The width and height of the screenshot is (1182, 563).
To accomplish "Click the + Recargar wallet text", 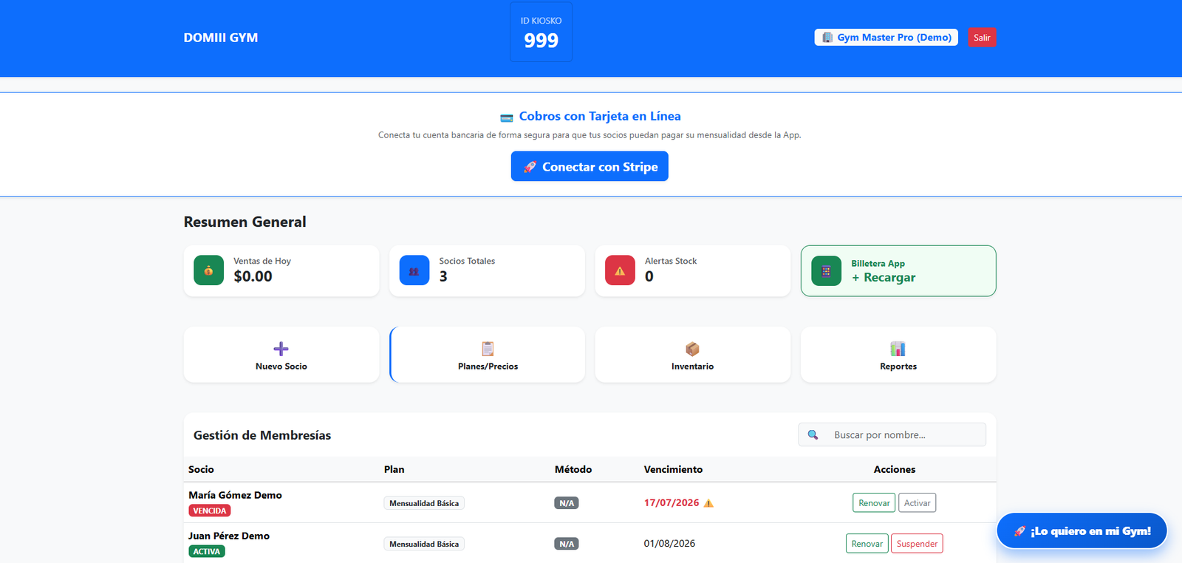I will pyautogui.click(x=884, y=278).
